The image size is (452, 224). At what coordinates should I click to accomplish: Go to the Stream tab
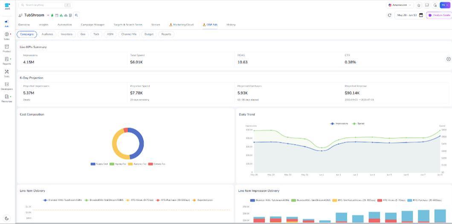coord(156,25)
